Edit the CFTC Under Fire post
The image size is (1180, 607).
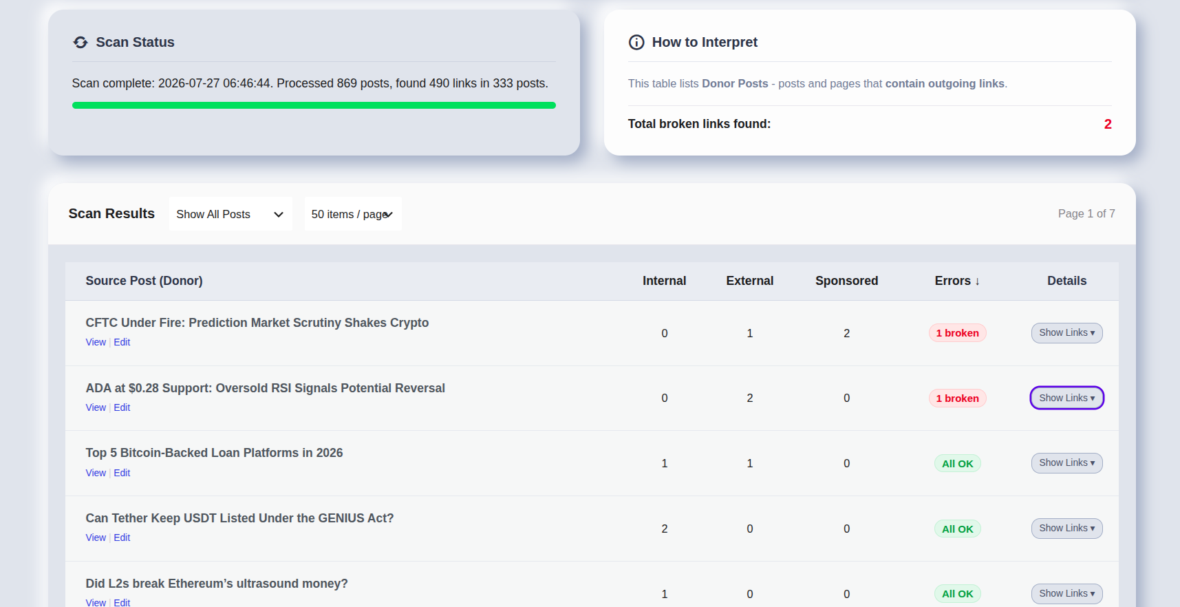click(122, 342)
